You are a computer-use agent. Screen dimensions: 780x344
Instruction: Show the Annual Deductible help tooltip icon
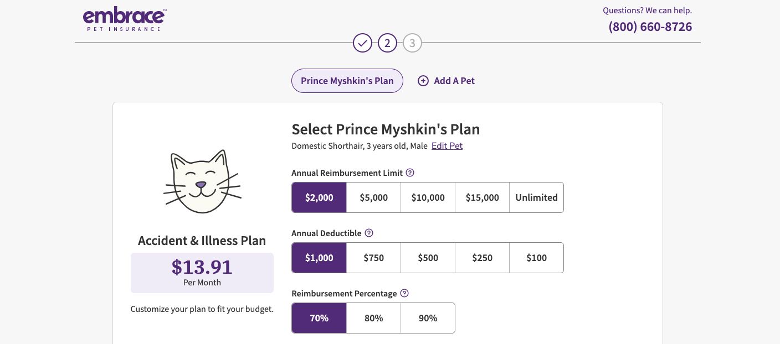(369, 233)
